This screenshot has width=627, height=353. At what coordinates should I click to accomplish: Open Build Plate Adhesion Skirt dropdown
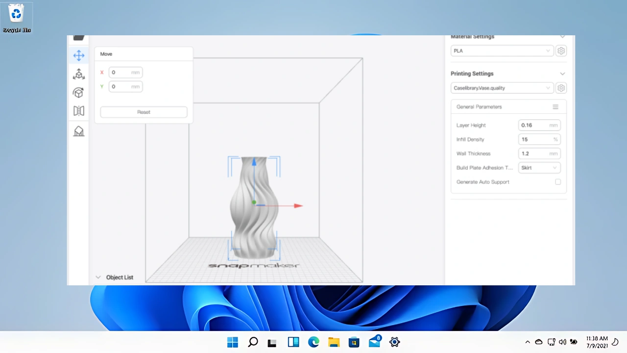[x=539, y=168]
